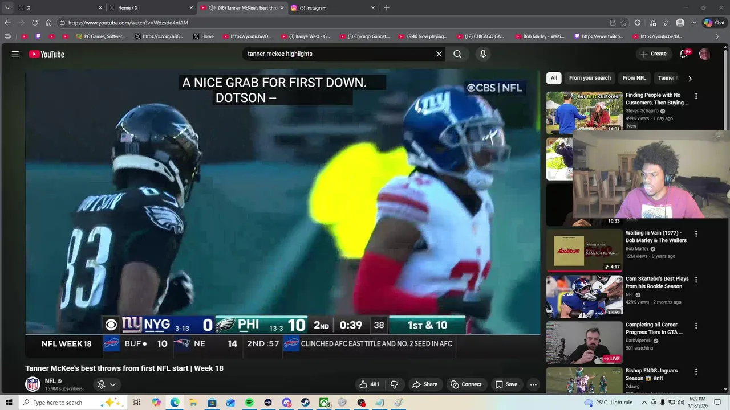Viewport: 730px width, 410px height.
Task: Mute the YouTube tab via speaker icon
Action: (212, 8)
